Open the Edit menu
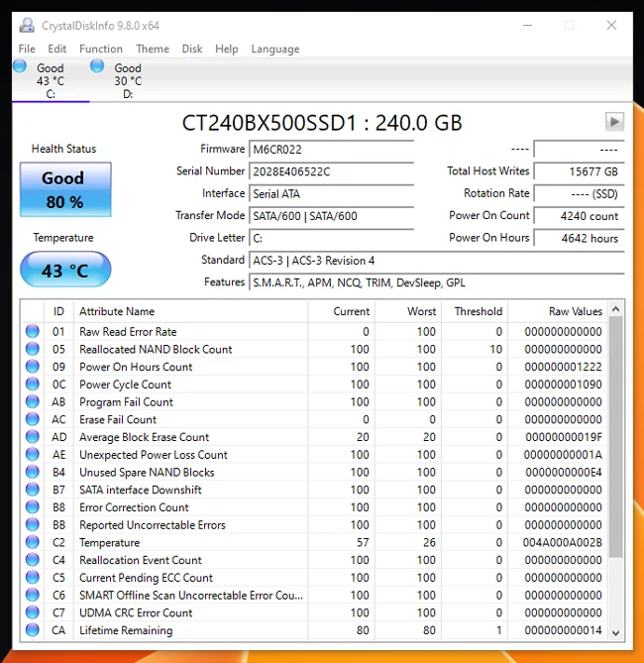Screen dimensions: 644x663 [57, 49]
